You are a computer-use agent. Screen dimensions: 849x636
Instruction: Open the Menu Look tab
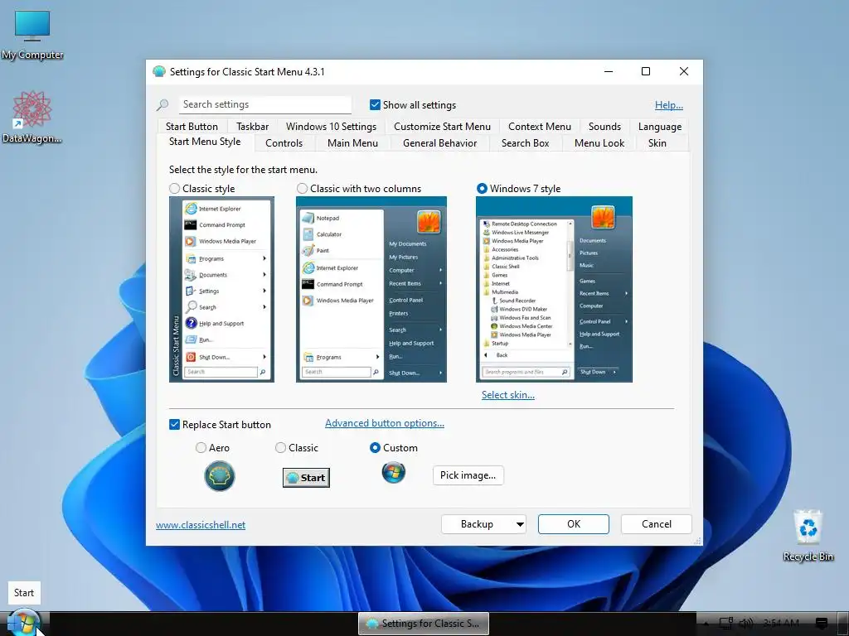[599, 142]
